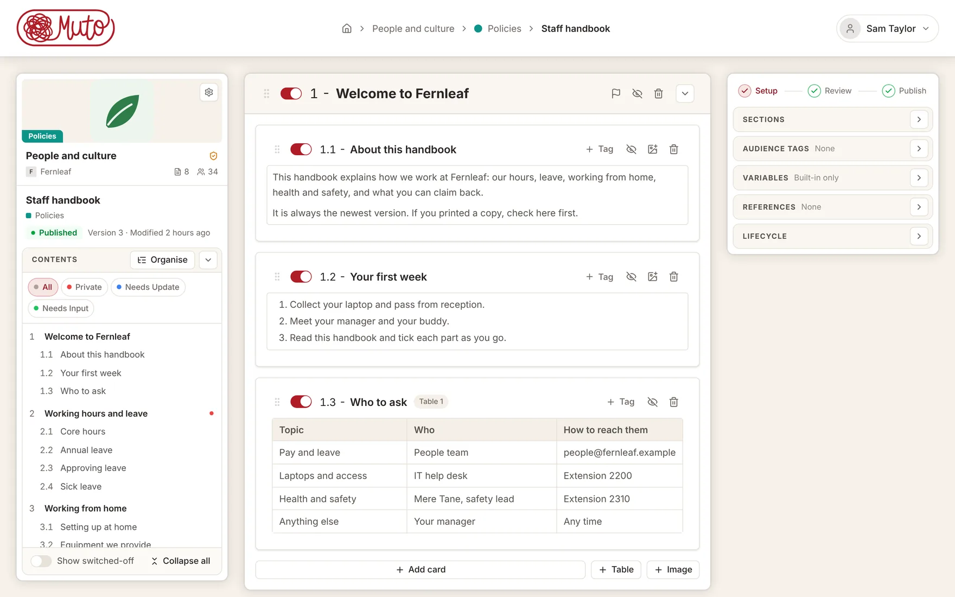Add image to About this handbook card

[x=652, y=149]
